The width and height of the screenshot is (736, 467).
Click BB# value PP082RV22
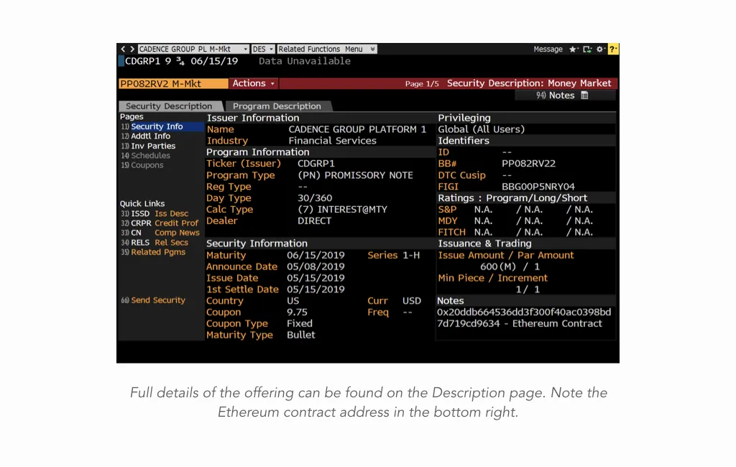(x=528, y=164)
